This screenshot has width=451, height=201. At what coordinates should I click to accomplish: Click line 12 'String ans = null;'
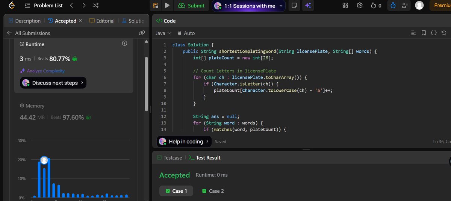tap(216, 116)
